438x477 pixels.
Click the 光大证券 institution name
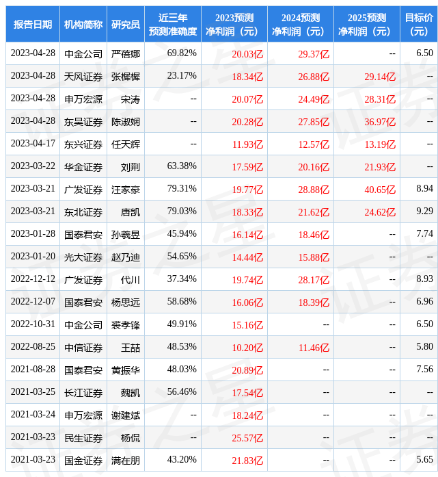83,257
